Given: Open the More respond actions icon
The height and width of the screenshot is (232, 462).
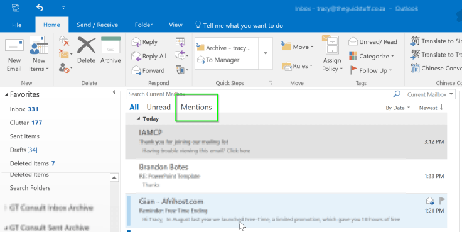Looking at the screenshot, I should point(182,70).
